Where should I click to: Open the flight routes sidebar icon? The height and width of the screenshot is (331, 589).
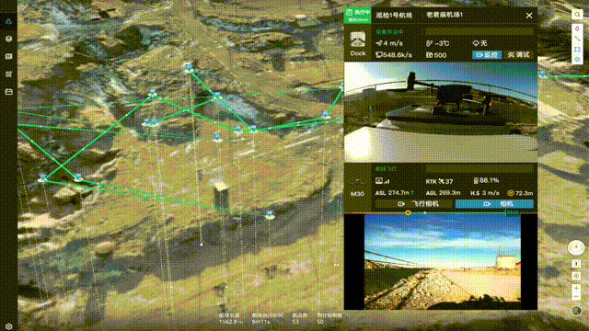pyautogui.click(x=8, y=74)
